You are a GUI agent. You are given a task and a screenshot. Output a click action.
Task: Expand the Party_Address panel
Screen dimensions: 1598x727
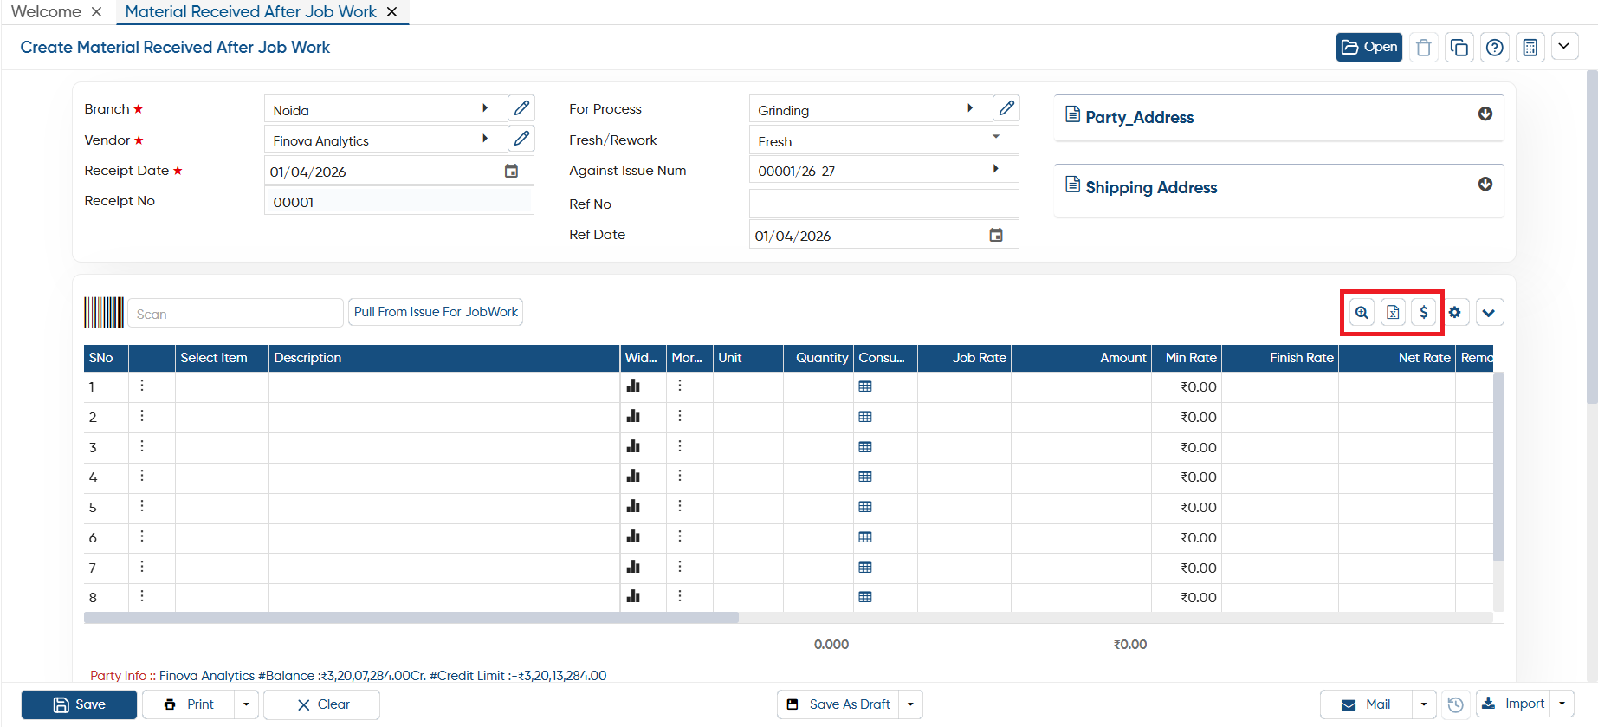point(1485,114)
